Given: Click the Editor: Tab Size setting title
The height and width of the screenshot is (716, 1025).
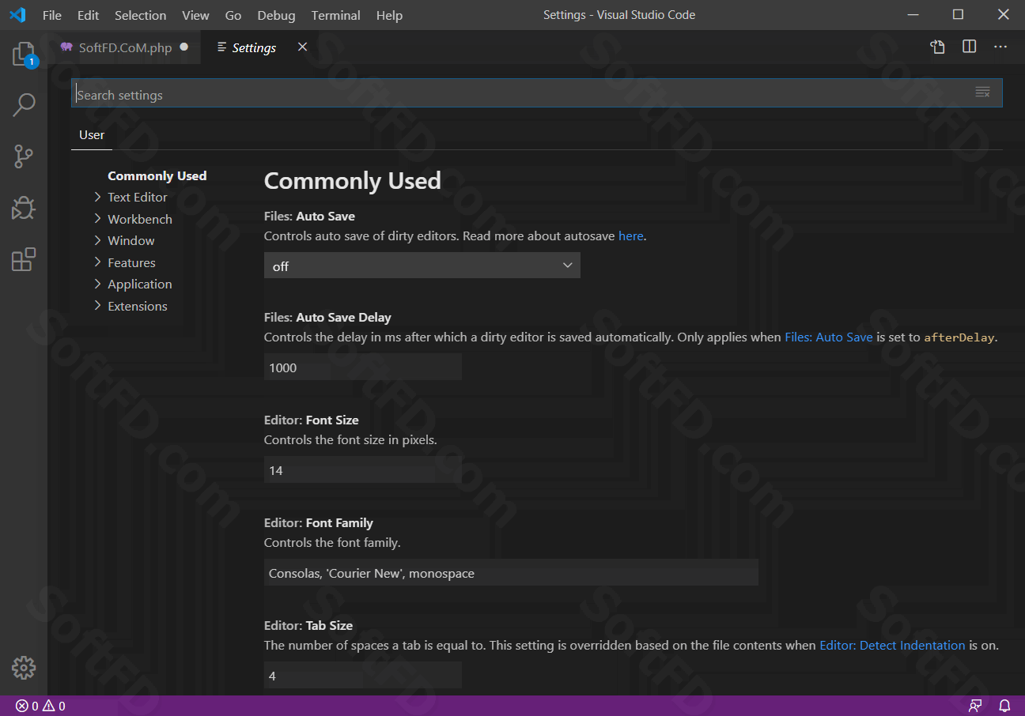Looking at the screenshot, I should click(308, 625).
